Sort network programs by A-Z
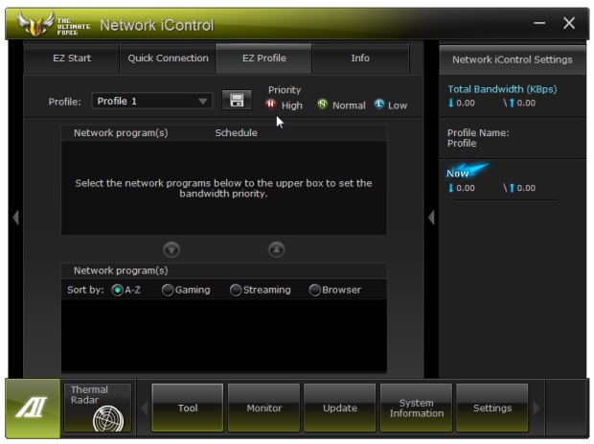 (117, 290)
